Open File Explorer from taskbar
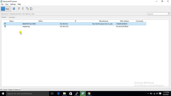The height and width of the screenshot is (96, 171). pos(64,94)
